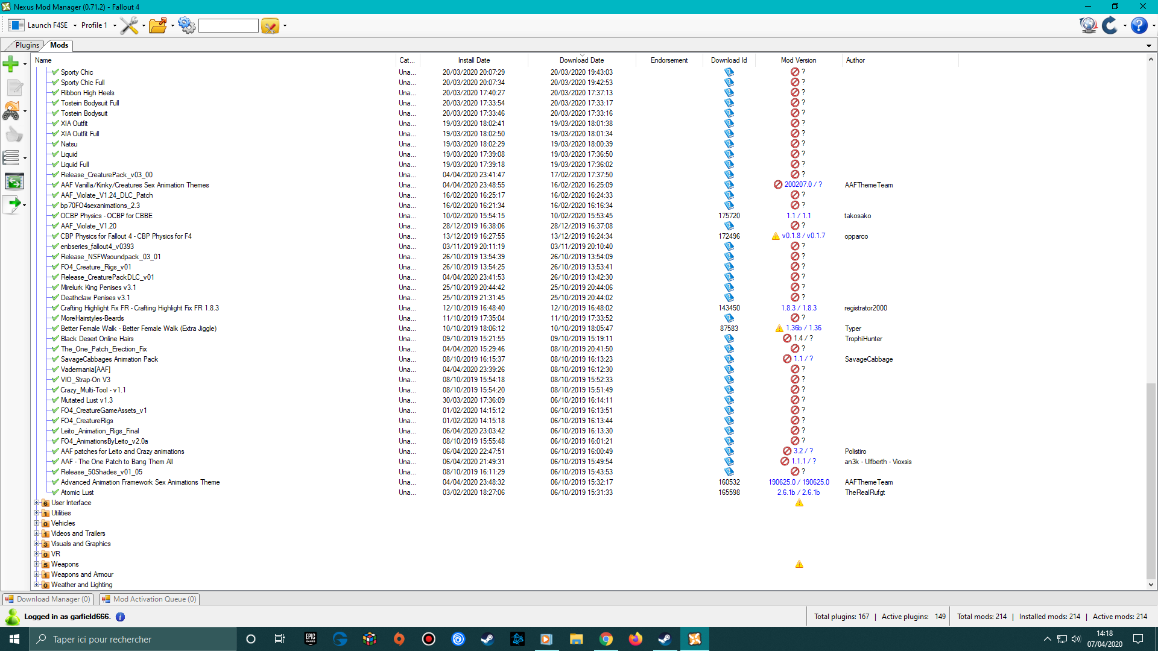The height and width of the screenshot is (651, 1158).
Task: Open the tools wrench and screwdriver icon
Action: pos(129,25)
